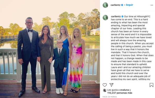Viewport: 155px width, 98px height.
Task: Show list of 110,237 personas más
Action: 120,93
